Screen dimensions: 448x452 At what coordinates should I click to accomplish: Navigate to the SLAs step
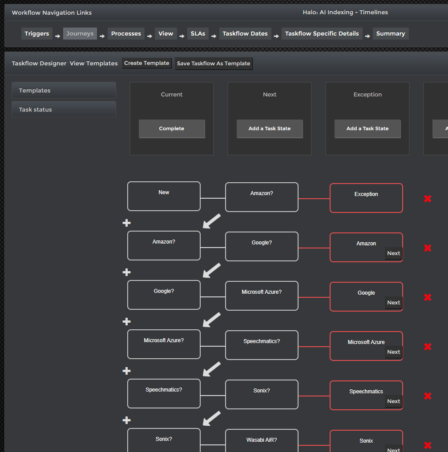click(x=198, y=33)
